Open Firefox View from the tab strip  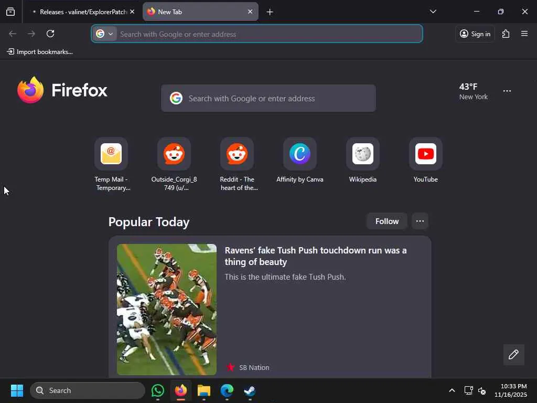click(x=10, y=12)
